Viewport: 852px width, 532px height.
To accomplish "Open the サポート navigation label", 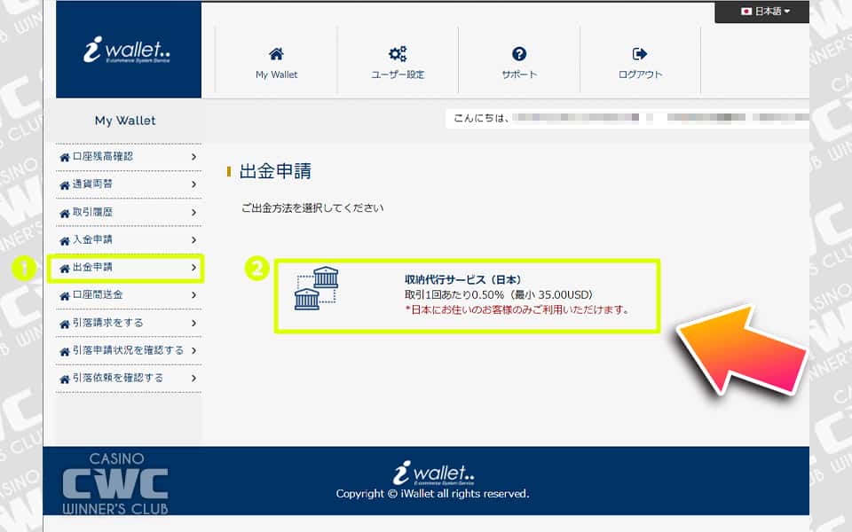I will (x=519, y=74).
